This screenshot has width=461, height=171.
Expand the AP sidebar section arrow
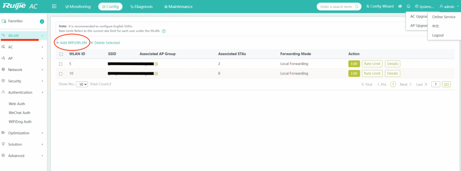point(43,58)
